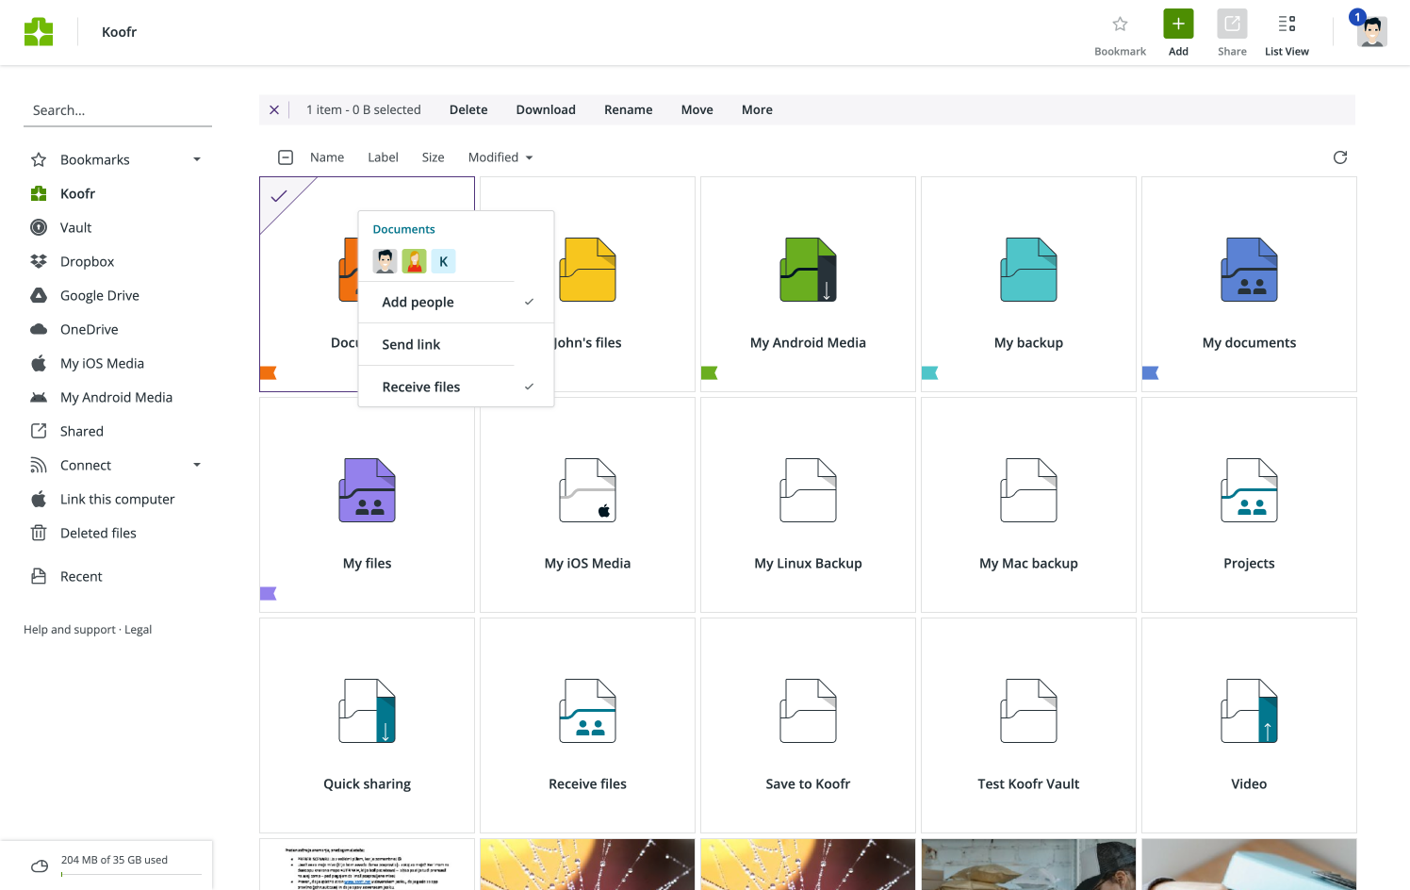Click orange-haired user avatar in popup
The image size is (1410, 890).
(414, 261)
